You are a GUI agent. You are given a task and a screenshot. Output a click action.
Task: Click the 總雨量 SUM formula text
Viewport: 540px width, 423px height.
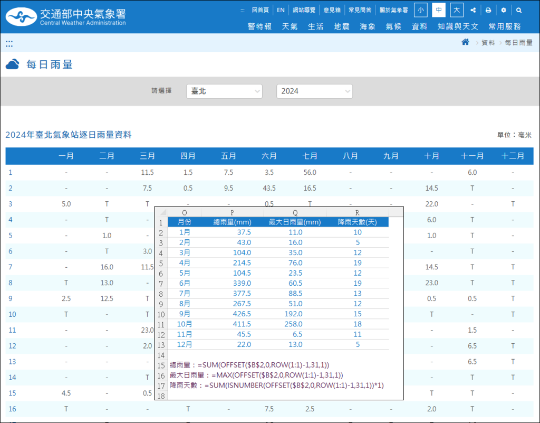(x=249, y=365)
